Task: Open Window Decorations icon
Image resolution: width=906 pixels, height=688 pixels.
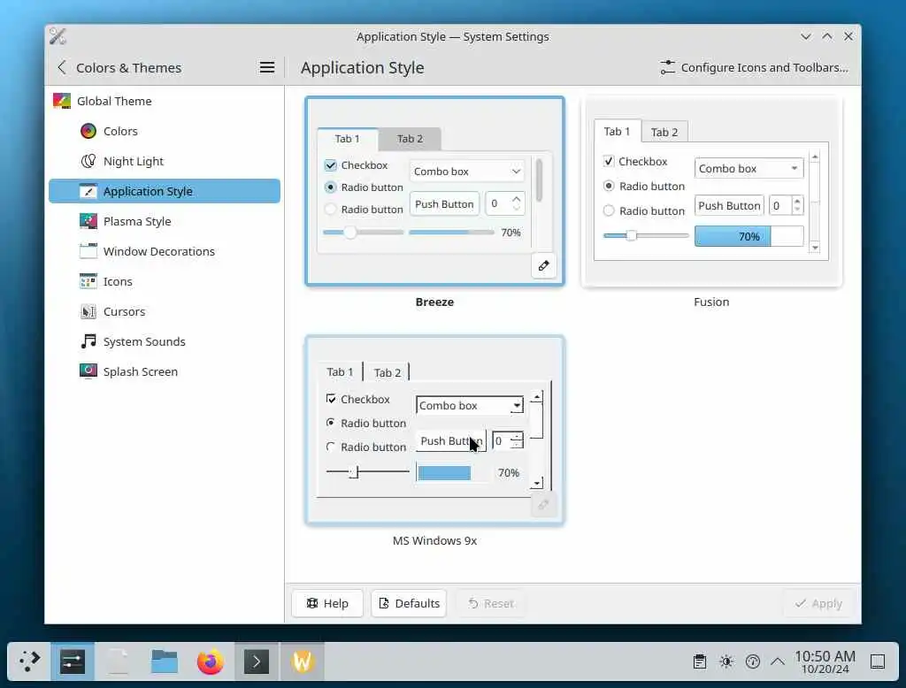Action: pyautogui.click(x=88, y=251)
